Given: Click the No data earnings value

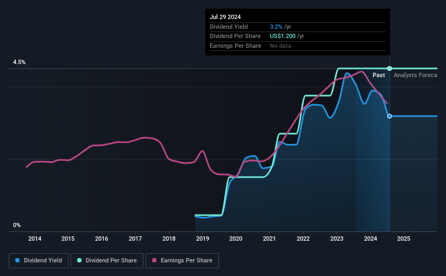Looking at the screenshot, I should coord(280,46).
